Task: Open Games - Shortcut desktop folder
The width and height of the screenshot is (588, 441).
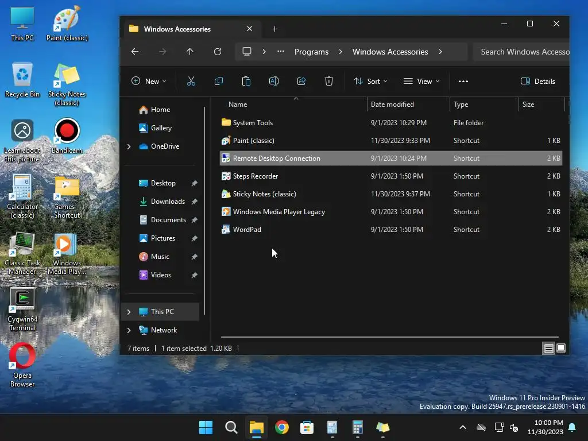Action: coord(67,196)
